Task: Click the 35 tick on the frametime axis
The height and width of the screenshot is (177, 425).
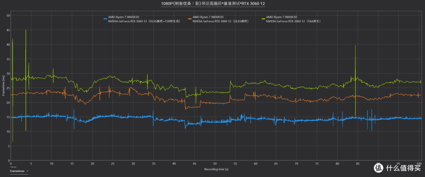Action: [x=8, y=59]
